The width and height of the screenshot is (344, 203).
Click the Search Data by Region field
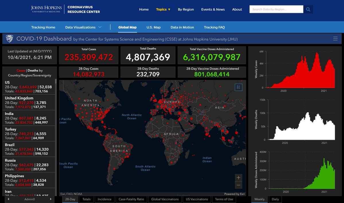coord(275,9)
